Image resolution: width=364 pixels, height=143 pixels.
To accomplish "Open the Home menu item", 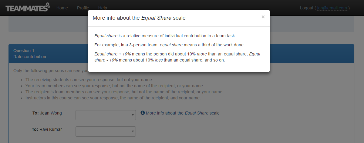I will [62, 8].
